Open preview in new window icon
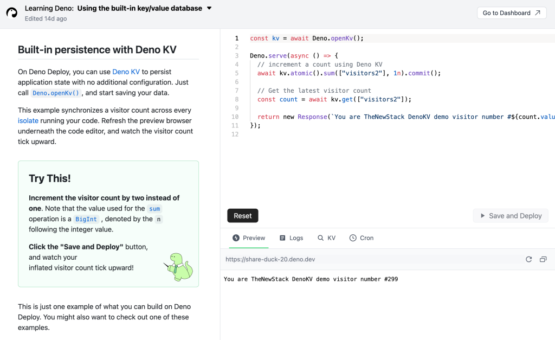The width and height of the screenshot is (555, 340). pyautogui.click(x=543, y=259)
